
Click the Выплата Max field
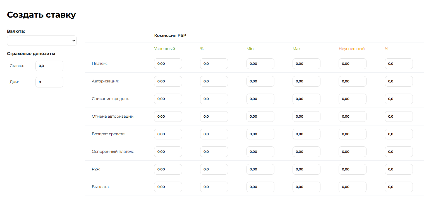coord(306,187)
